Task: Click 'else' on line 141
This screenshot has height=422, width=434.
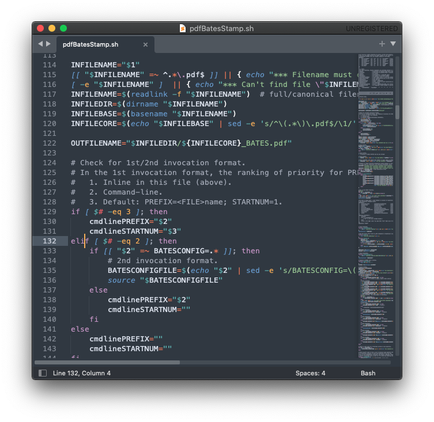Action: coord(80,329)
